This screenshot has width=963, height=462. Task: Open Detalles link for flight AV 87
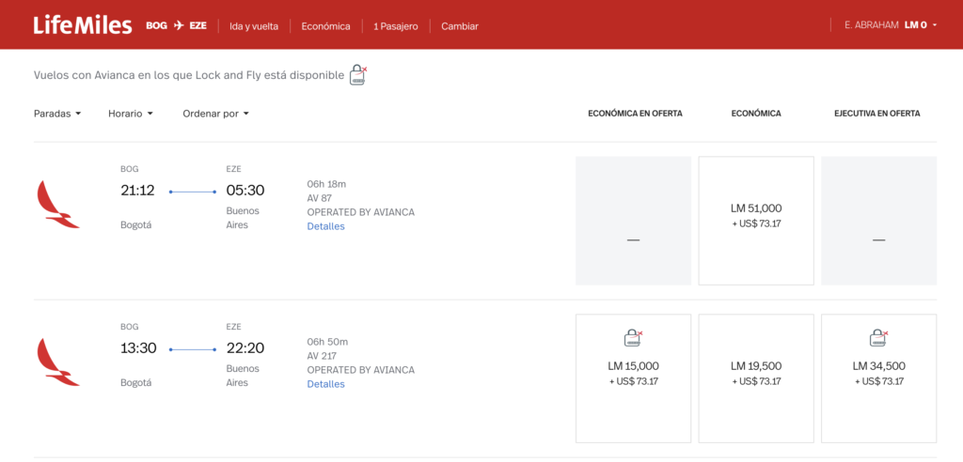click(325, 226)
